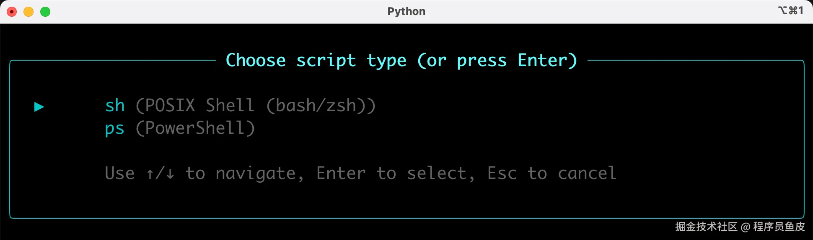Click the green zoom window button
This screenshot has width=813, height=240.
click(x=45, y=12)
